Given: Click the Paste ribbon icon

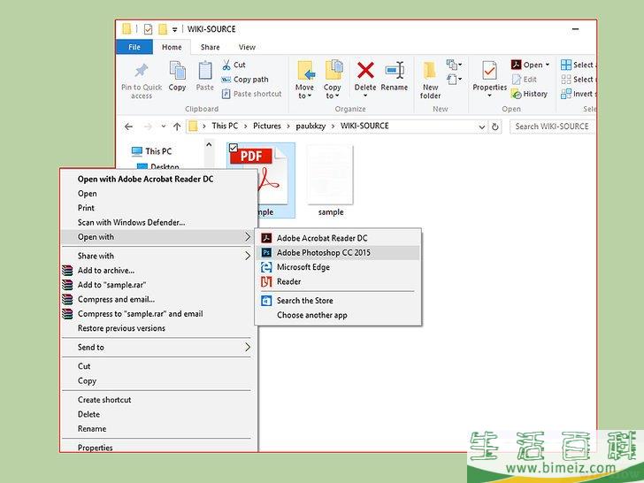Looking at the screenshot, I should pyautogui.click(x=205, y=71).
